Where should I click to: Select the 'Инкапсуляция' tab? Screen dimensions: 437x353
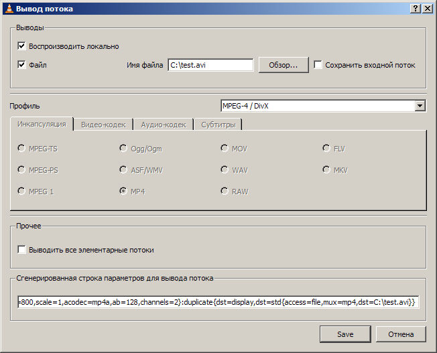point(42,125)
